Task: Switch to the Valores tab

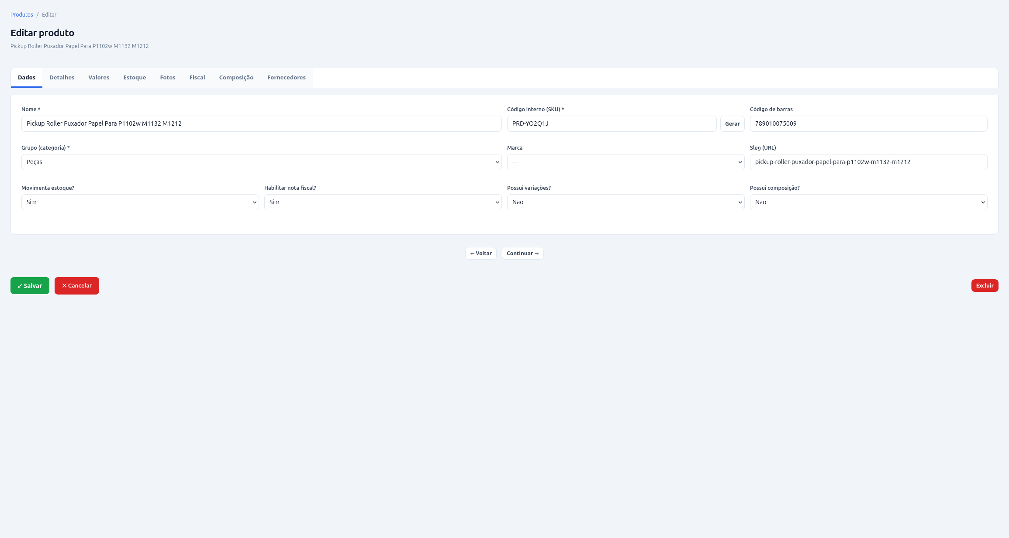Action: coord(99,78)
